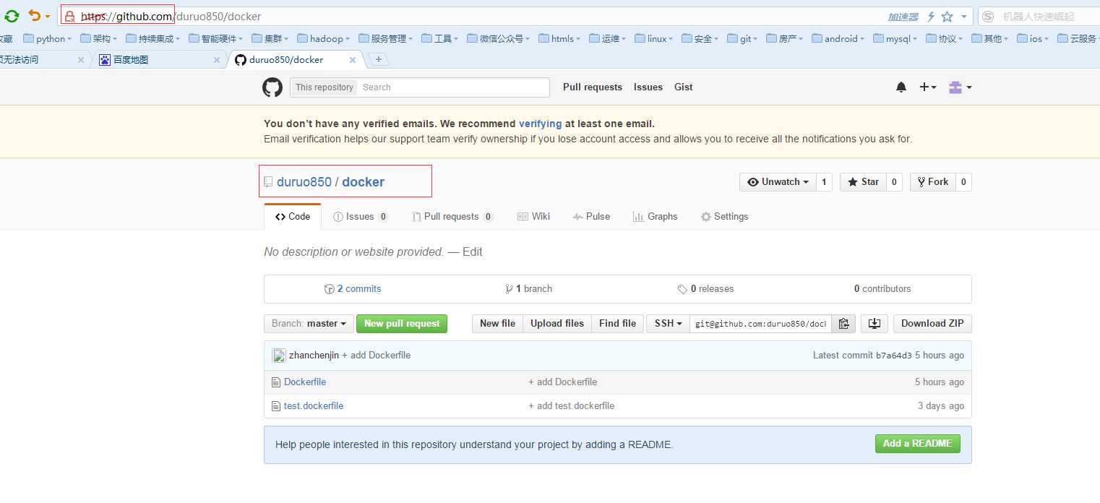
Task: Open the docker repository name link
Action: coord(364,182)
